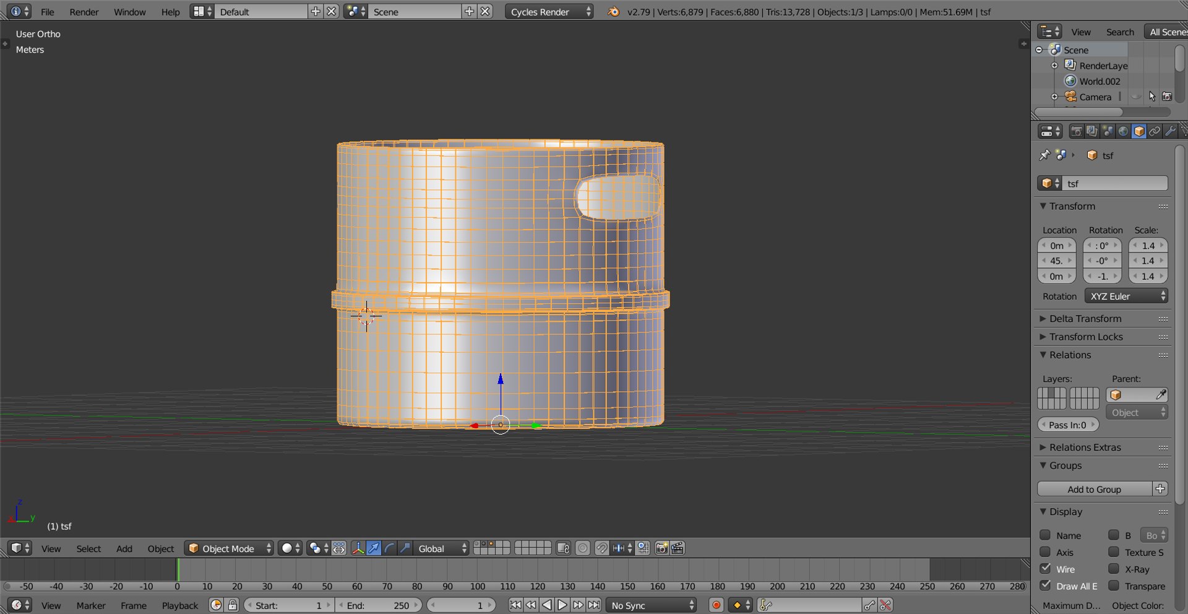Click the OpenGL render animation clapper icon
Screen dimensions: 1188x614
pyautogui.click(x=678, y=548)
